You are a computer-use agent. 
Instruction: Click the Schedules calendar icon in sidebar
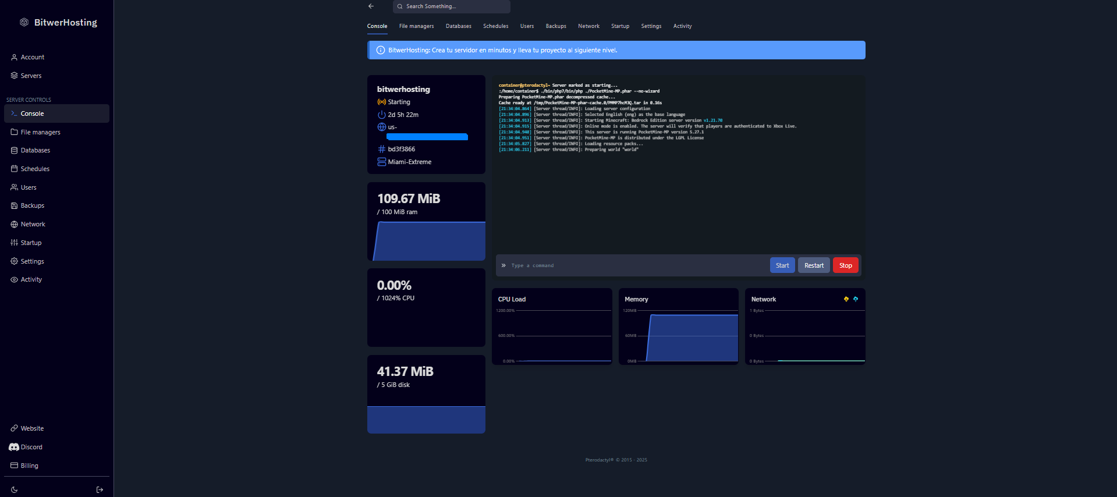coord(14,169)
